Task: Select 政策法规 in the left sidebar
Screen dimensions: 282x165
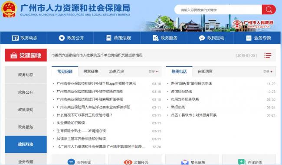Action: (x=26, y=110)
